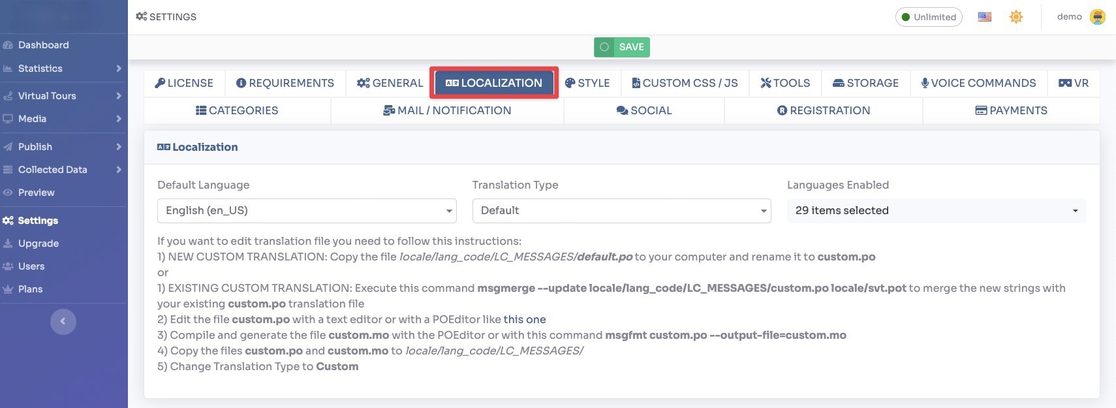Switch to the STYLE tab
Screen dimensions: 1116x408
(587, 83)
